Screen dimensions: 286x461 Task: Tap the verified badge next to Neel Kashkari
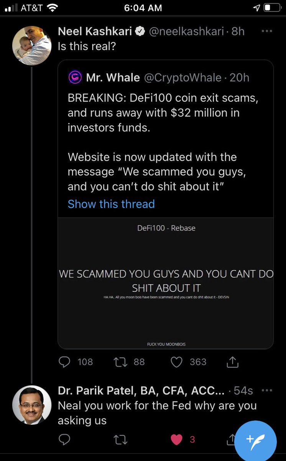(140, 32)
